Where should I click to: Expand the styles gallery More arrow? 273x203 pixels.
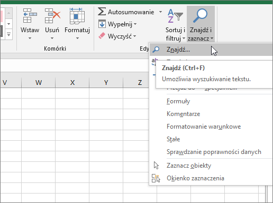point(8,34)
